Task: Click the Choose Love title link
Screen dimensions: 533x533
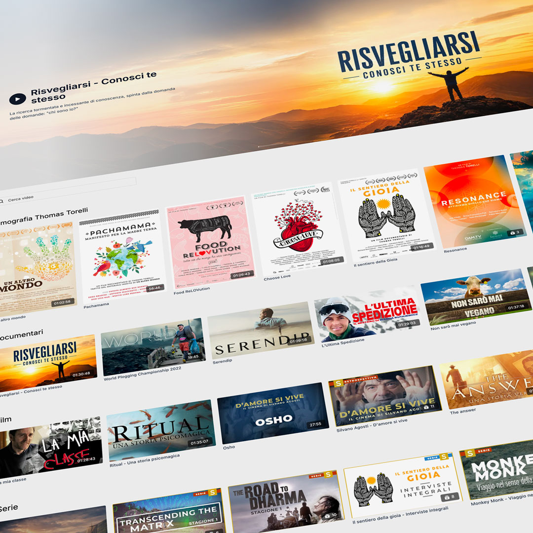Action: 277,277
